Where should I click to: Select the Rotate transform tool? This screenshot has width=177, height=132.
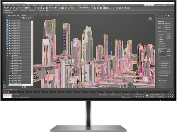41,8
